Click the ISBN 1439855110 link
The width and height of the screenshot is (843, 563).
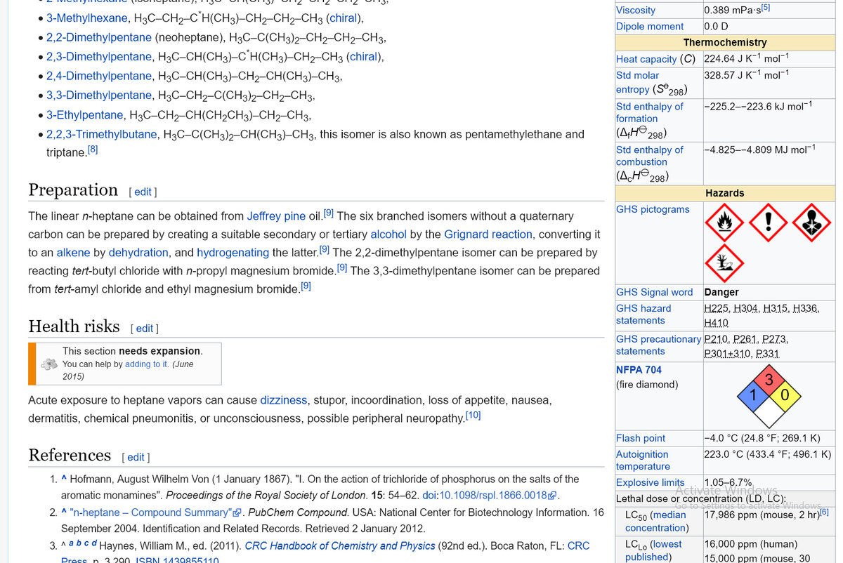pos(177,560)
